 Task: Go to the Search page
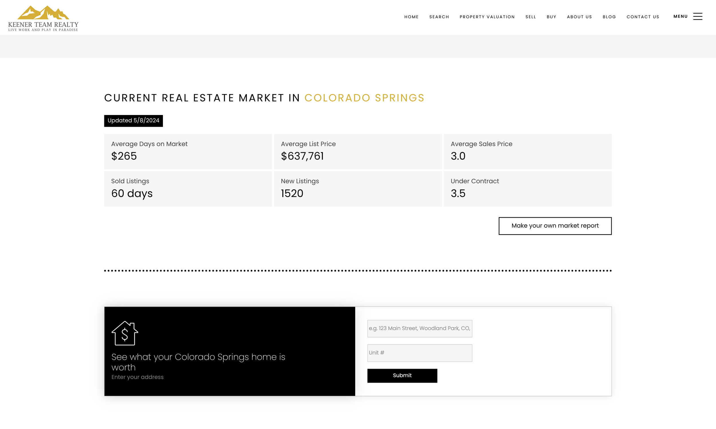pyautogui.click(x=439, y=17)
